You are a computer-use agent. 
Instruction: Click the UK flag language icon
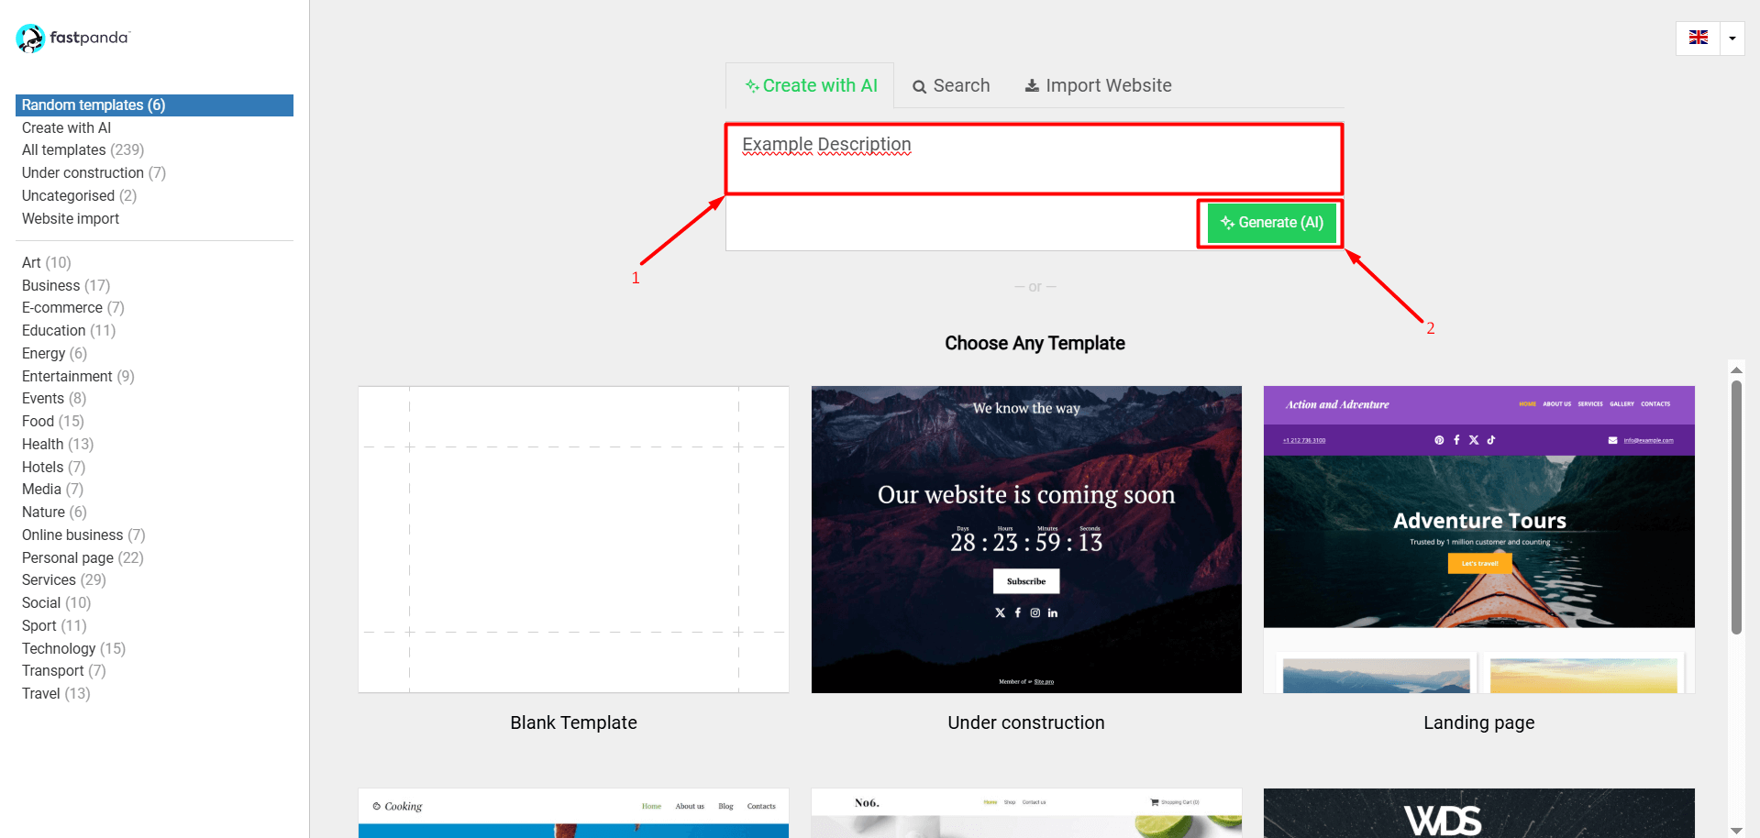click(x=1698, y=39)
